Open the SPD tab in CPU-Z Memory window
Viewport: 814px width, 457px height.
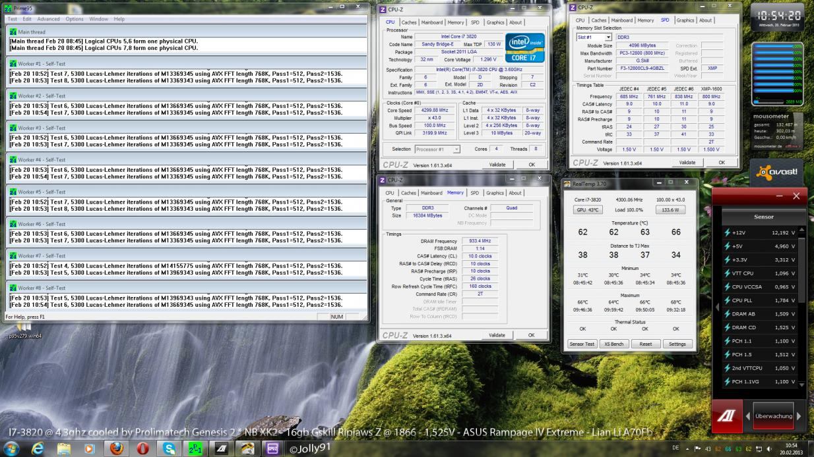pos(474,193)
